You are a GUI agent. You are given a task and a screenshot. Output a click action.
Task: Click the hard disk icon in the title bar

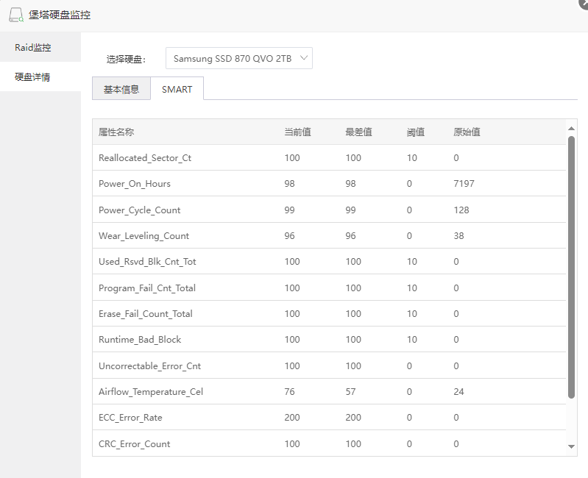[x=15, y=15]
